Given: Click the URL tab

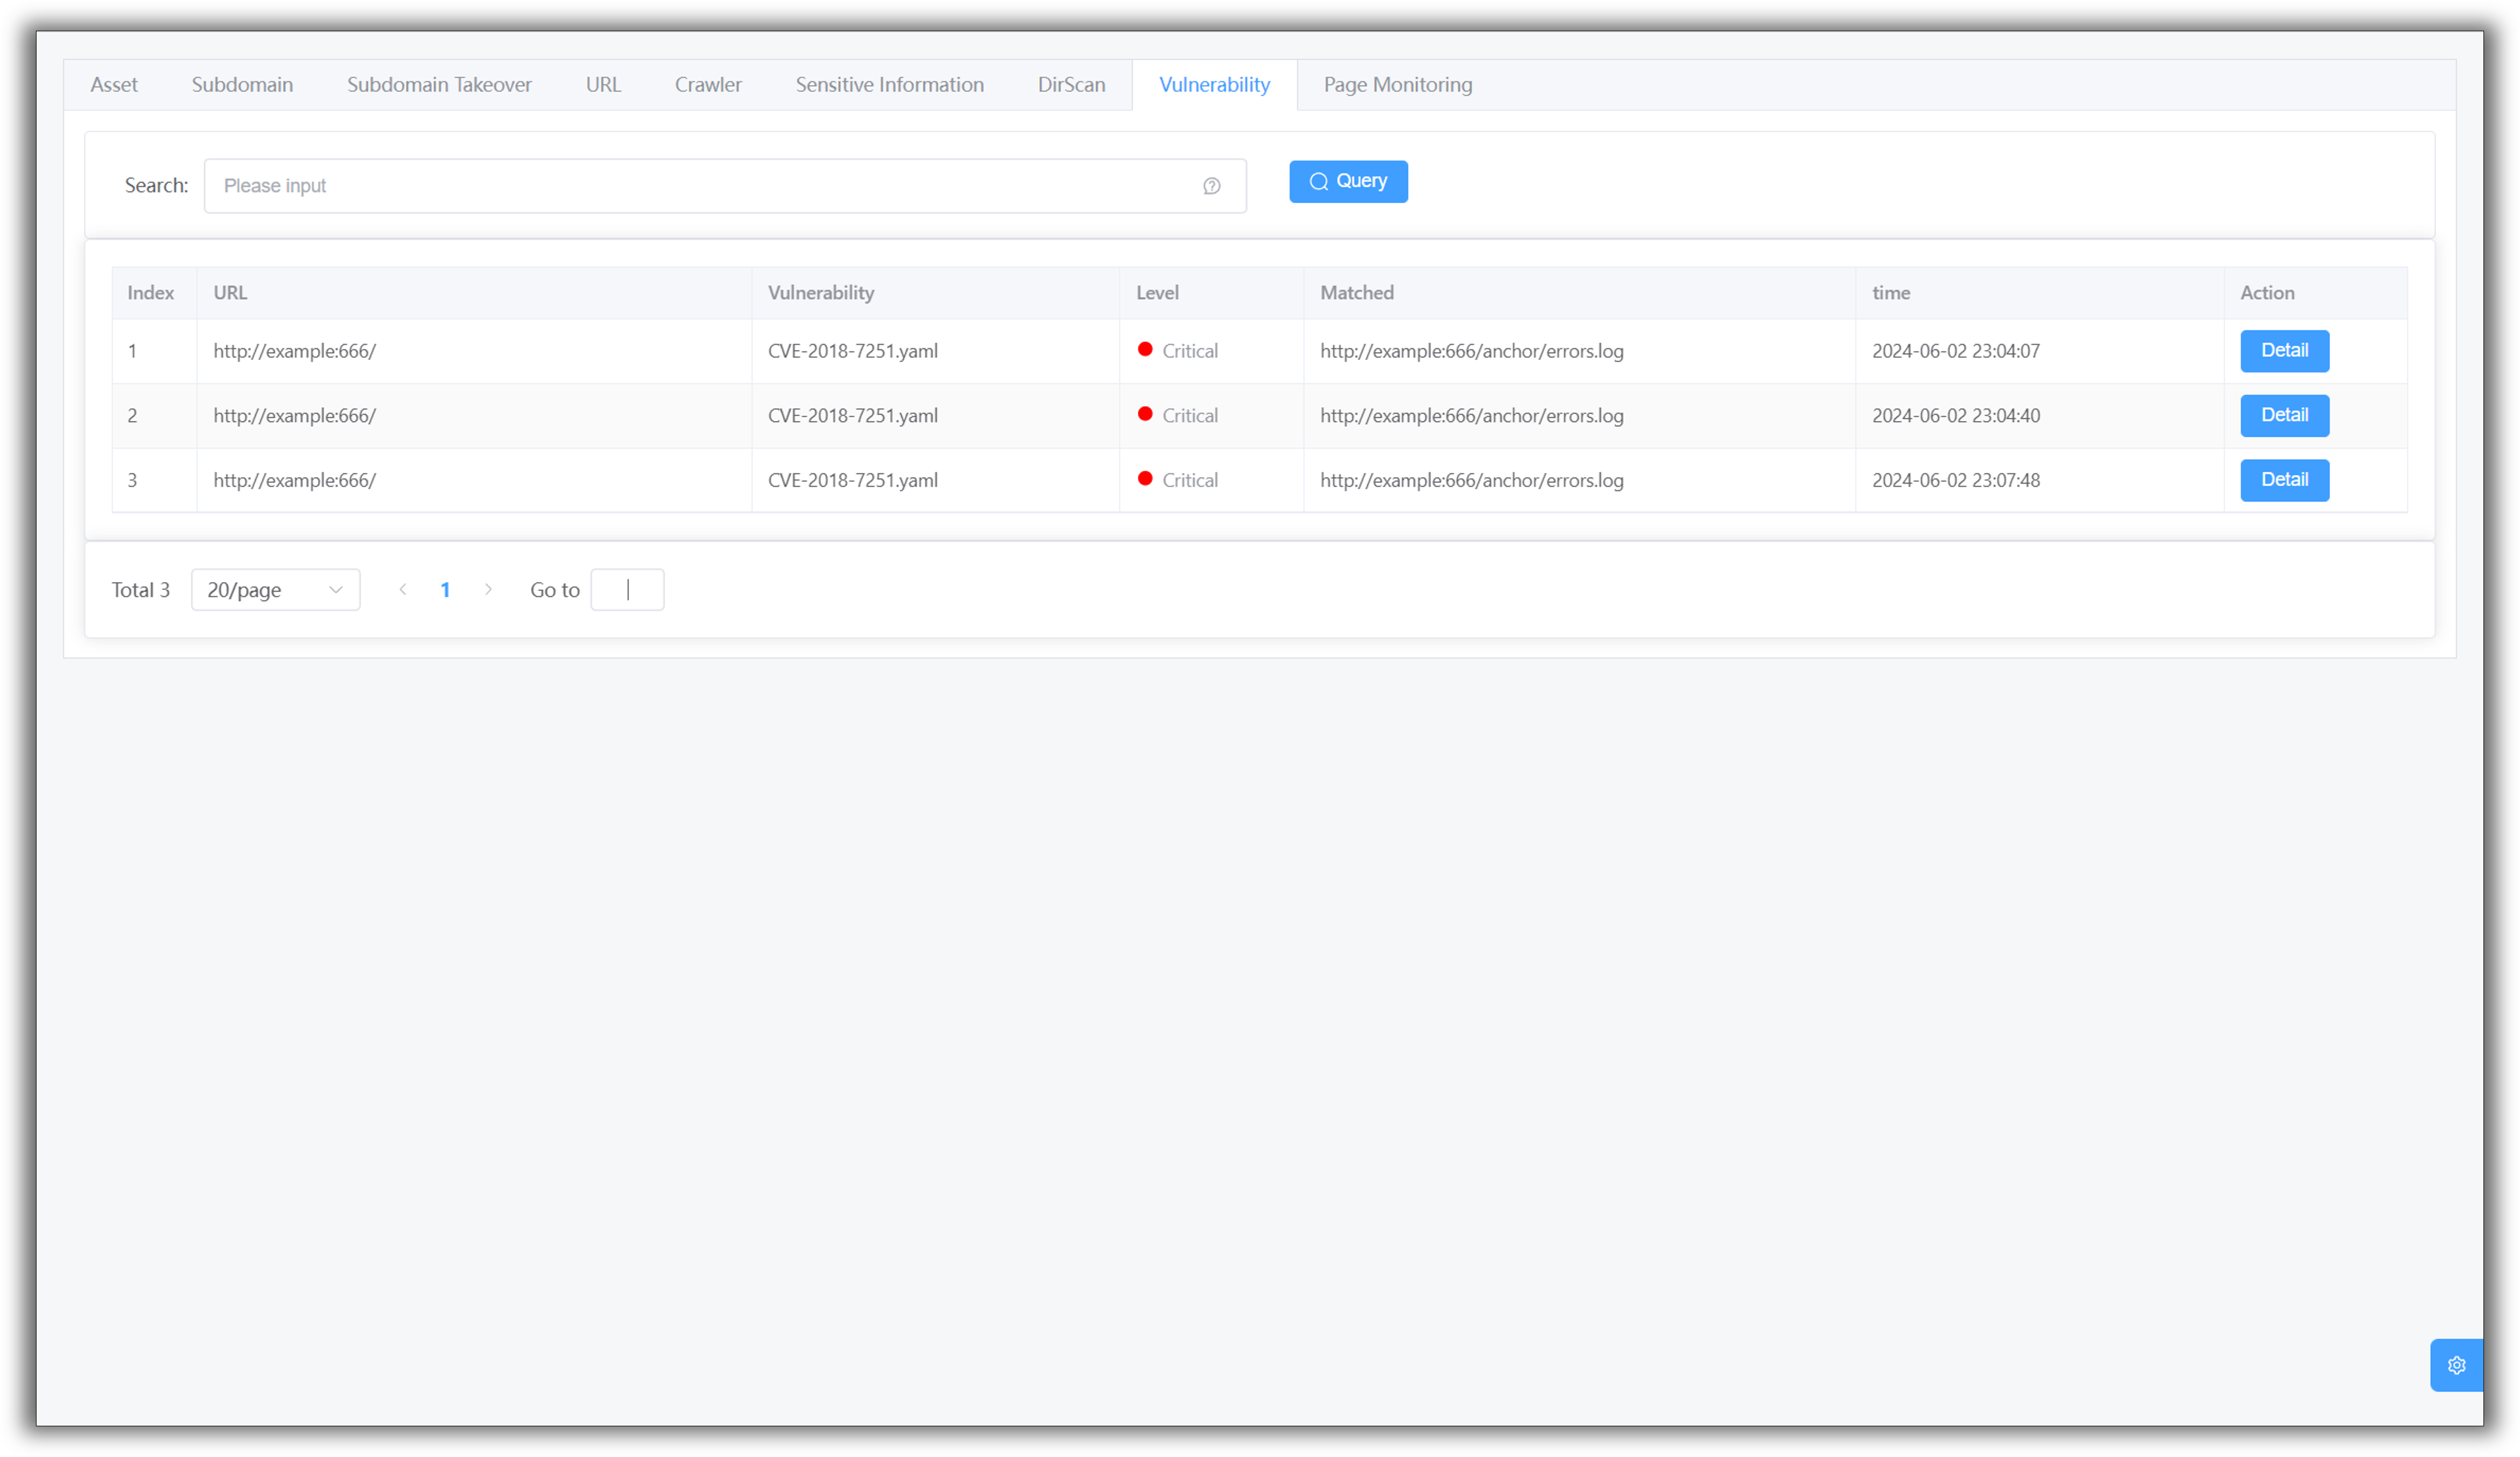Looking at the screenshot, I should [603, 85].
